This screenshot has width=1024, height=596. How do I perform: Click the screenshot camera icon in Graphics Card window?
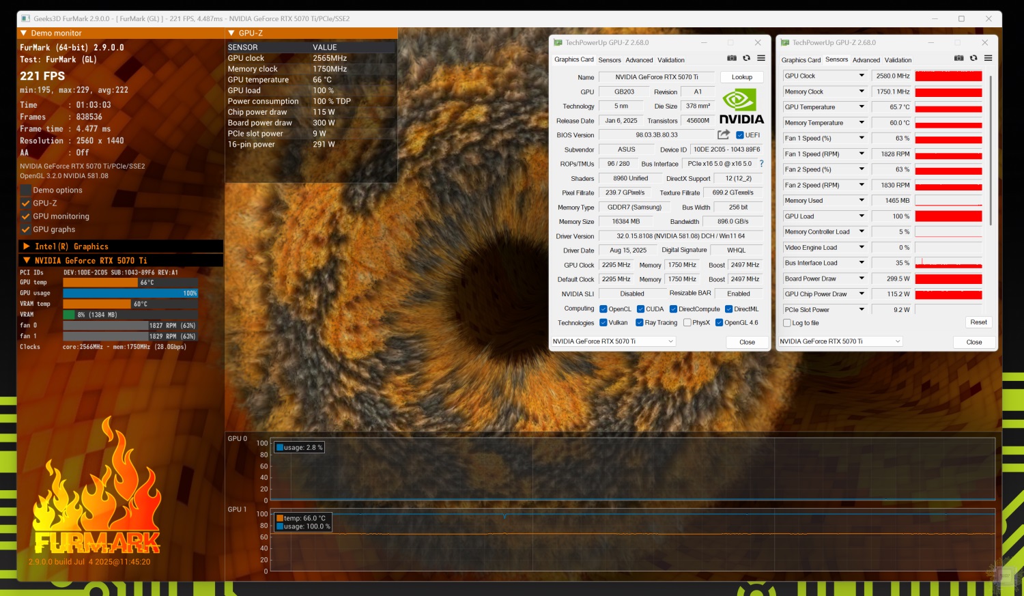tap(732, 59)
